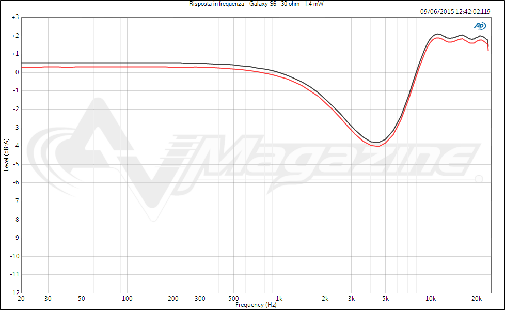Viewport: 505px width, 310px height.
Task: Click the '-6' Y-axis value
Action: click(x=16, y=182)
